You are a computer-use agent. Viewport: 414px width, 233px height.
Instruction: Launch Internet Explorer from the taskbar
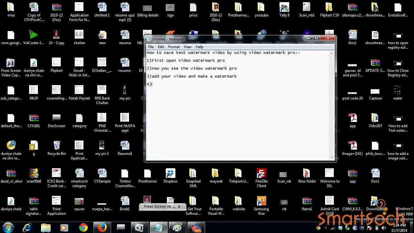27,228
